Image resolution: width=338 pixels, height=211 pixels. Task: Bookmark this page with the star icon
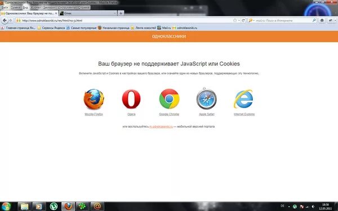(x=235, y=20)
